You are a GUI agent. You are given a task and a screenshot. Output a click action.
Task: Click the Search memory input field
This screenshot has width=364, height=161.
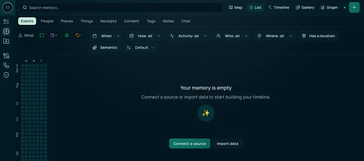(121, 8)
